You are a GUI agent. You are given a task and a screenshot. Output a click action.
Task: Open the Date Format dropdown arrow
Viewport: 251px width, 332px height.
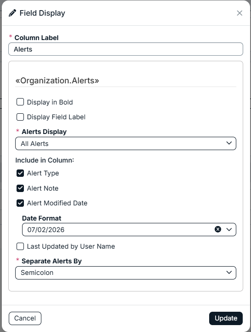click(229, 229)
